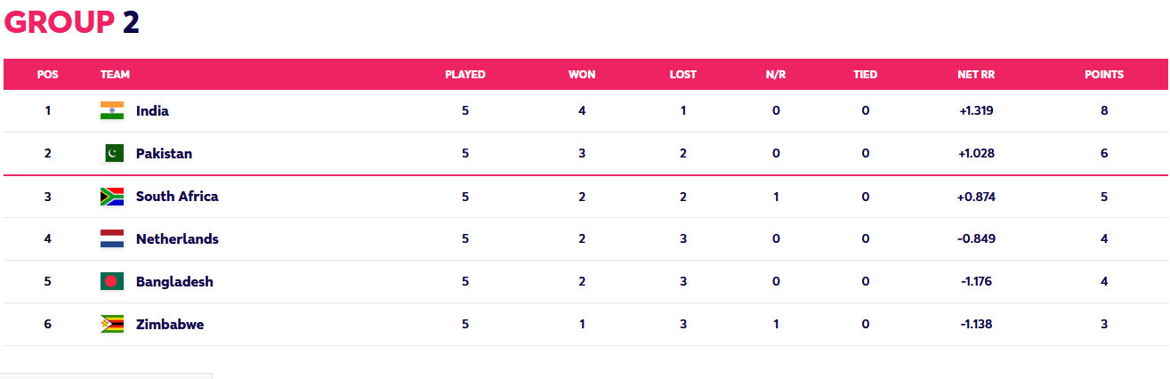
Task: Click the Bangladesh flag icon
Action: tap(112, 281)
